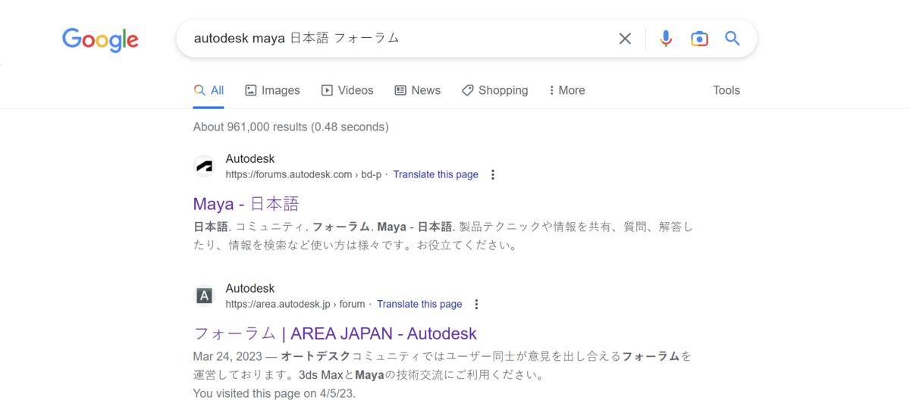Viewport: 910px width, 410px height.
Task: Click Autodesk favicon of area.autodesk.jp result
Action: coord(204,296)
